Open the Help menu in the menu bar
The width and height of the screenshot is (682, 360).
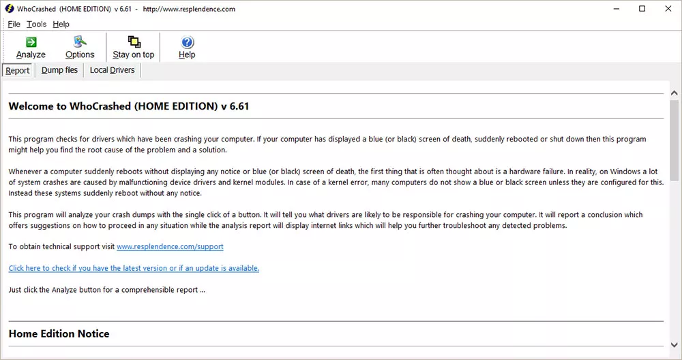pos(61,24)
